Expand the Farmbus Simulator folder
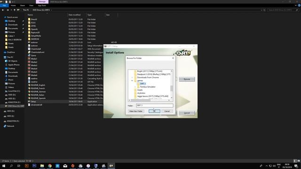Viewport: 301px width, 169px height. tap(135, 87)
